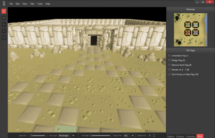Maximize the editor window

(203, 2)
